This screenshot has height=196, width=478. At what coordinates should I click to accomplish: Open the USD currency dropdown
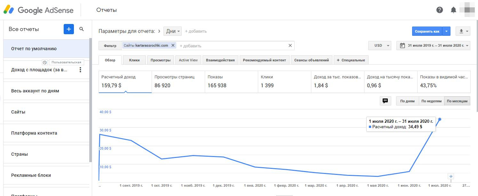[x=380, y=45]
